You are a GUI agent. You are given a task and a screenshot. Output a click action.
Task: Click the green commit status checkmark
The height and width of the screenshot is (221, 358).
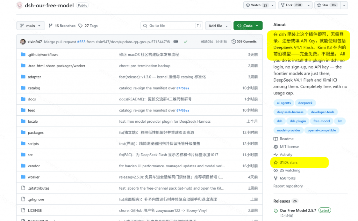(x=185, y=41)
